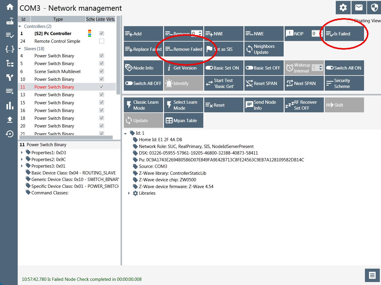
Task: Open the tree hierarchy sidebar icon
Action: pos(10,63)
